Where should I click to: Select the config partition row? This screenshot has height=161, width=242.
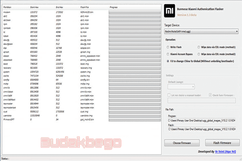coord(82,80)
